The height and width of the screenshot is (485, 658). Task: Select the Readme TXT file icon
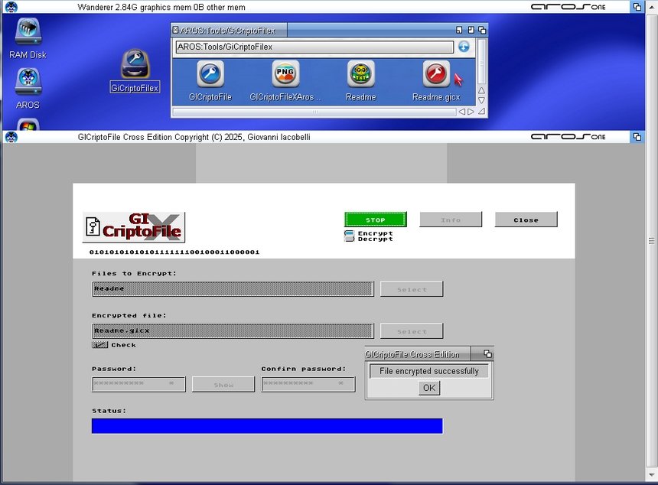pos(361,80)
